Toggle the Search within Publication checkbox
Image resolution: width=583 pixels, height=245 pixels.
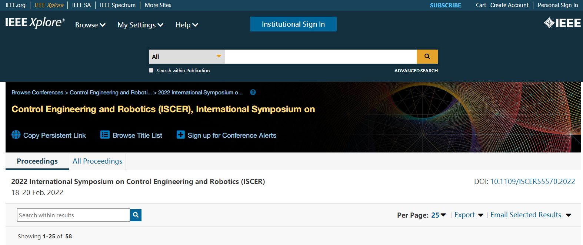coord(151,70)
